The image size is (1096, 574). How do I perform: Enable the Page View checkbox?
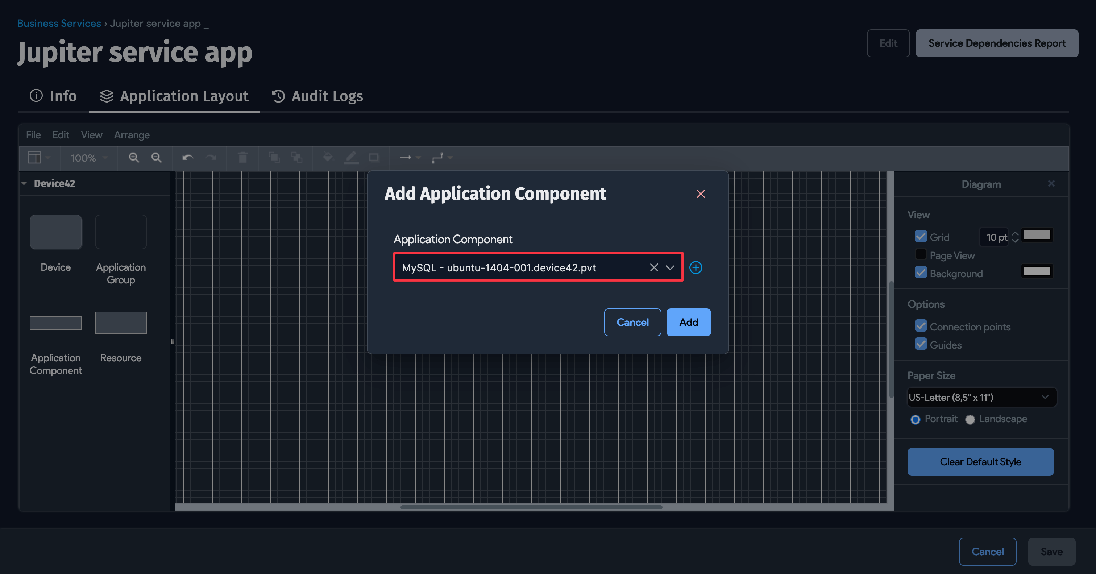(921, 254)
